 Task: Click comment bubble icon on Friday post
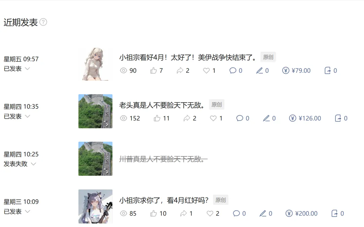[x=233, y=70]
